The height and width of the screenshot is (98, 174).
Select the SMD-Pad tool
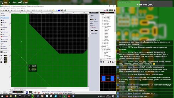tap(4, 23)
